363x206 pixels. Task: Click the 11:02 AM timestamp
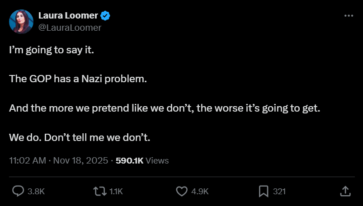coord(27,160)
